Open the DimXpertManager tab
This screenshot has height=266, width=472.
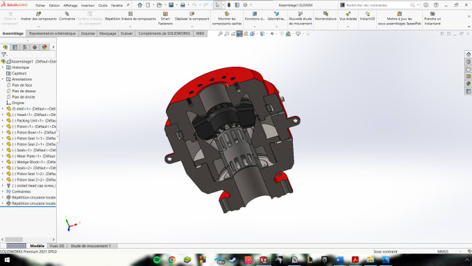point(35,47)
